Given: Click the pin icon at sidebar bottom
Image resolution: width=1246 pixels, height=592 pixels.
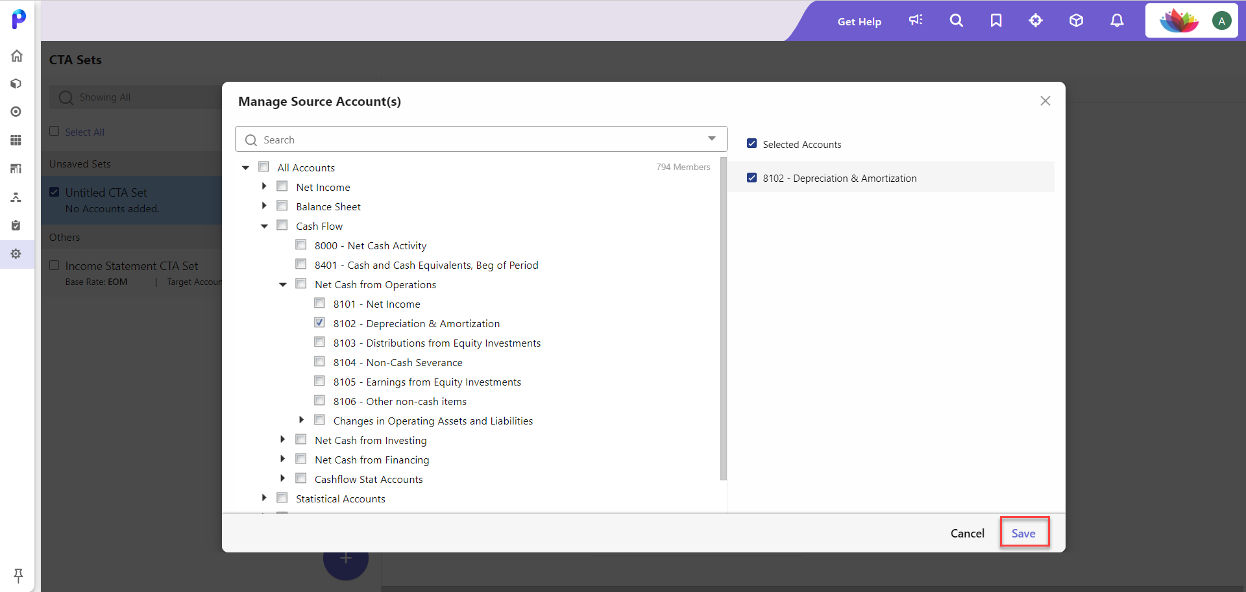Looking at the screenshot, I should [x=18, y=575].
